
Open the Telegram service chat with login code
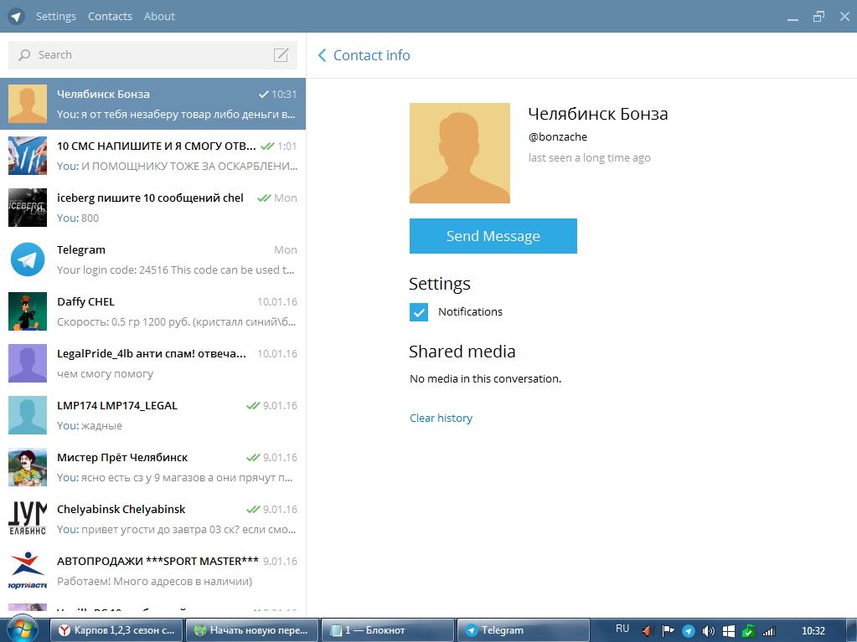153,259
